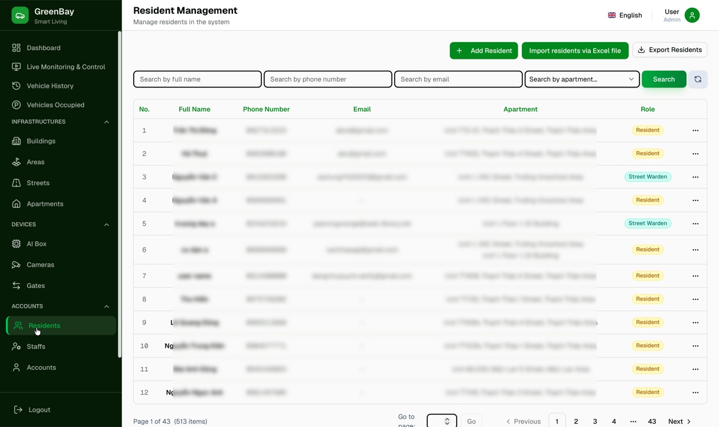Click Street Warden badge in row 3

point(648,177)
